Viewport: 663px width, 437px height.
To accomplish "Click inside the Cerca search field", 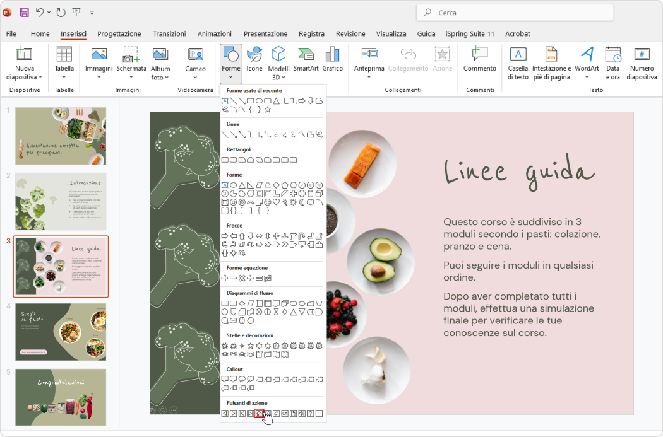I will coord(514,13).
